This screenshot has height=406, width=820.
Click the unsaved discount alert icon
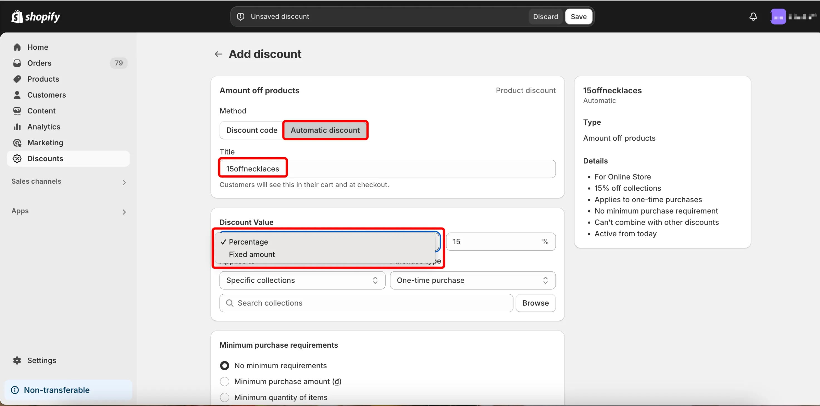[241, 16]
